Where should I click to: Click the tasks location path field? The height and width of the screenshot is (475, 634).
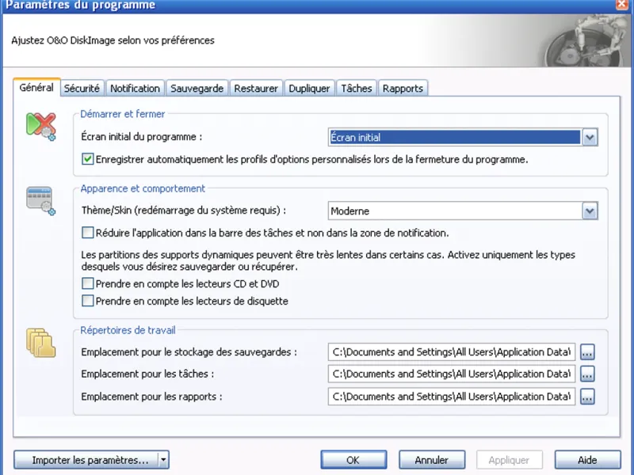coord(452,374)
